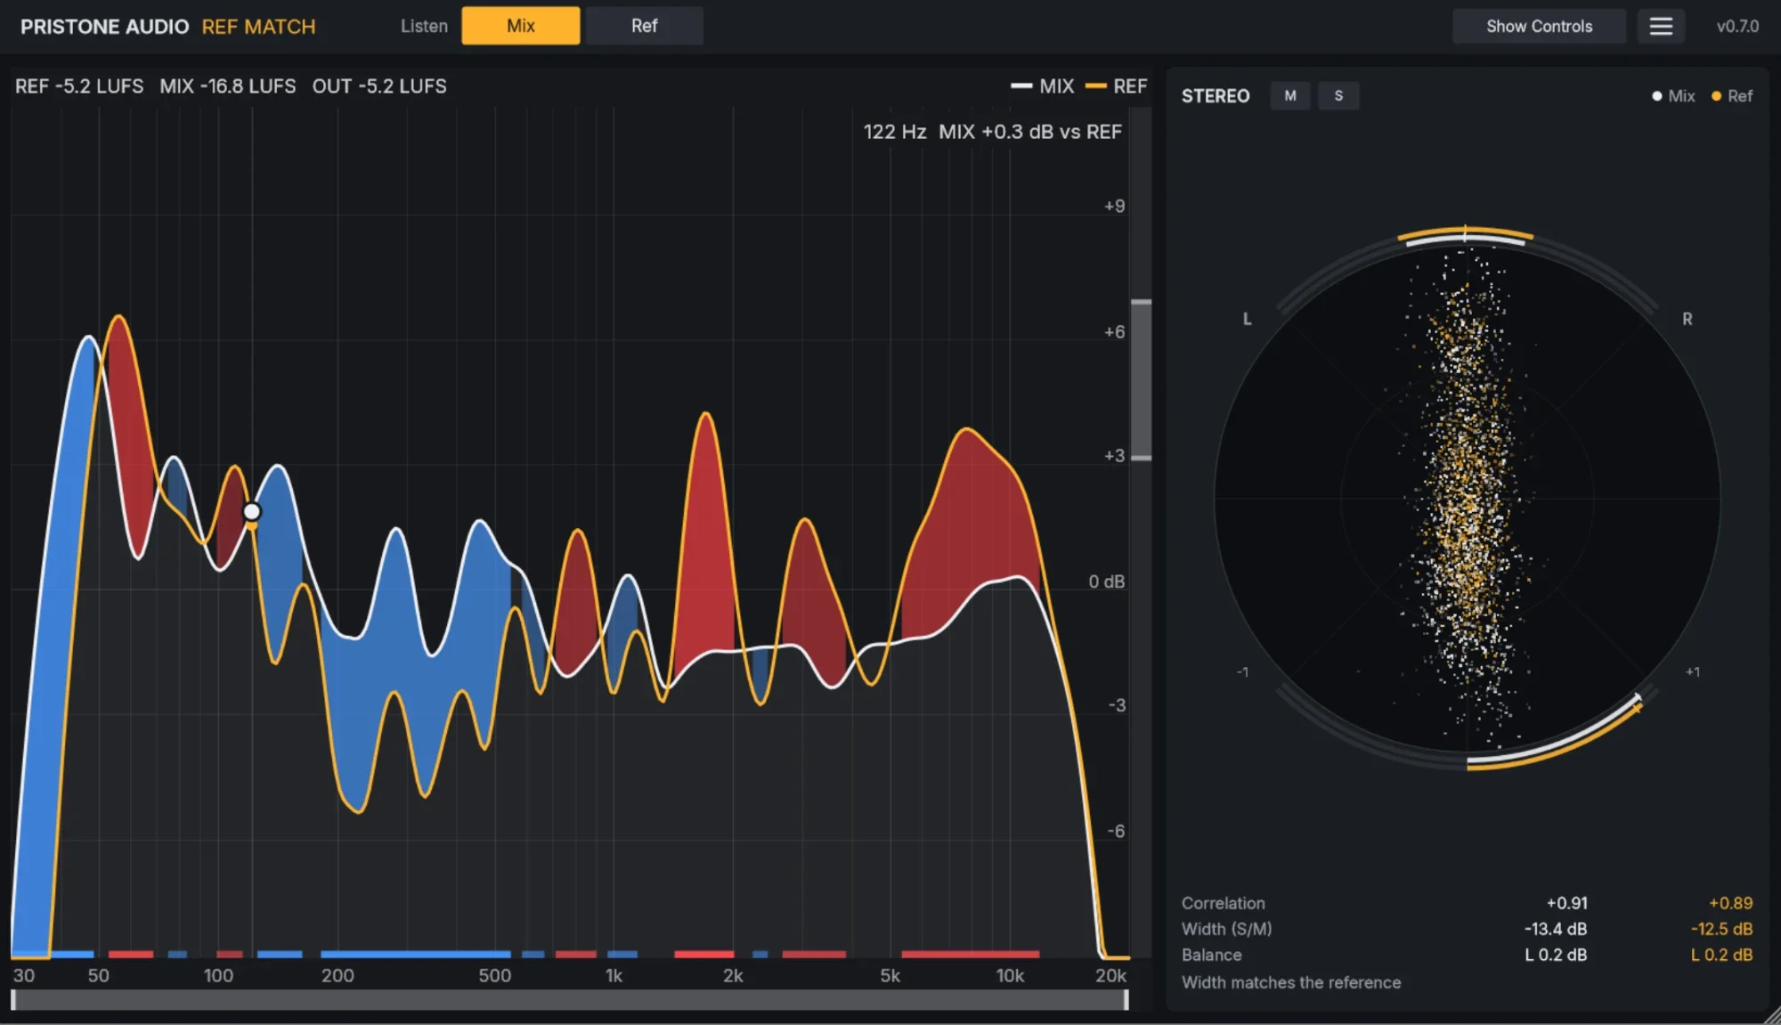Click the Correlation mix value +0.91
This screenshot has width=1781, height=1025.
pyautogui.click(x=1566, y=903)
